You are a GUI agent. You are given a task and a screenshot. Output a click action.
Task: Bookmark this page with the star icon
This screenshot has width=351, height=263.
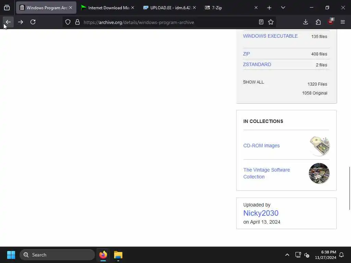(271, 22)
